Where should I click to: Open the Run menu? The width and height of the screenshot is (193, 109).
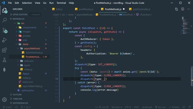52,3
